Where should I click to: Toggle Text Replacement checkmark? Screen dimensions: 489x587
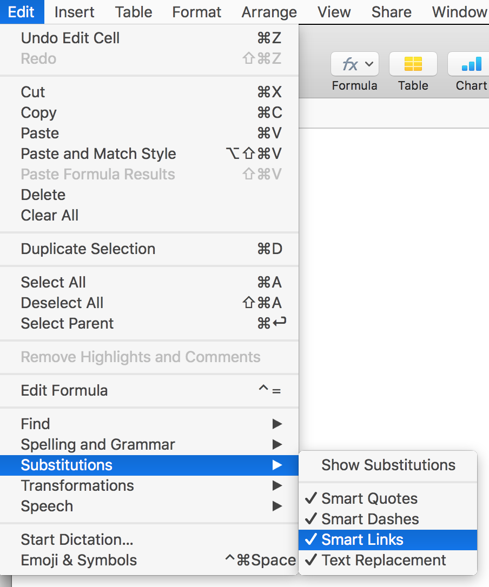point(384,560)
